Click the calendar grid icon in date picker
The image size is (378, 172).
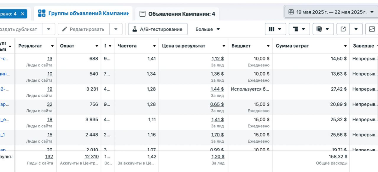pyautogui.click(x=291, y=12)
